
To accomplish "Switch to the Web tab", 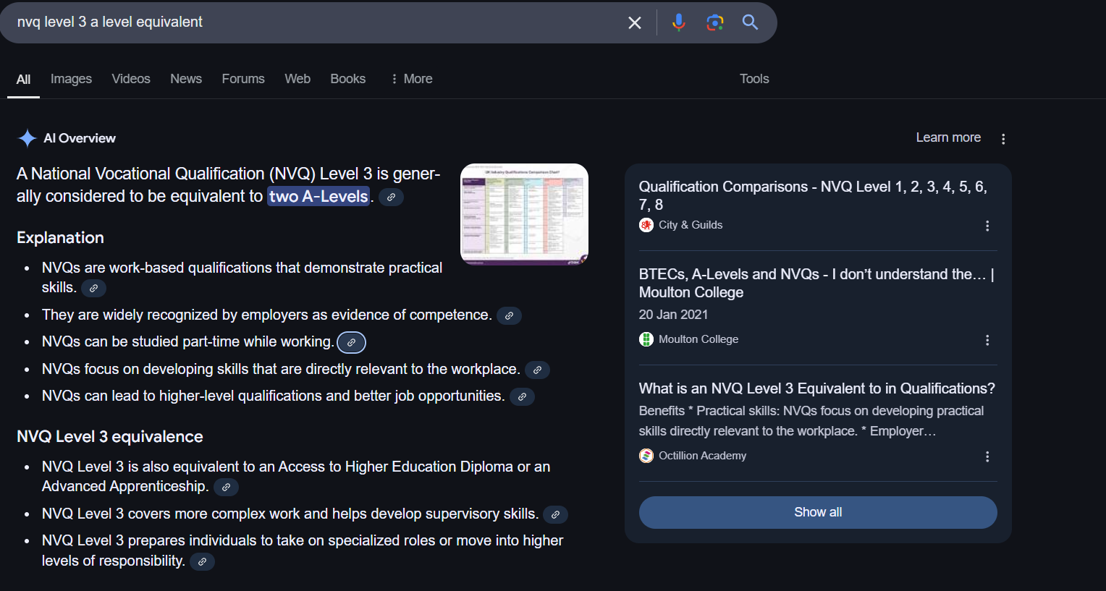I will click(x=297, y=79).
